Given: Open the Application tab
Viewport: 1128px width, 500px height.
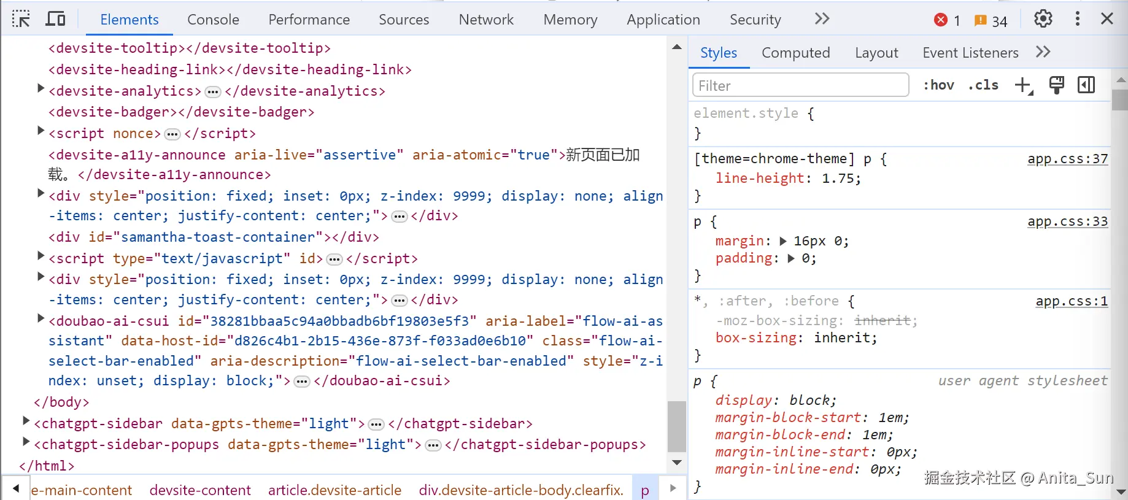Looking at the screenshot, I should pos(663,20).
